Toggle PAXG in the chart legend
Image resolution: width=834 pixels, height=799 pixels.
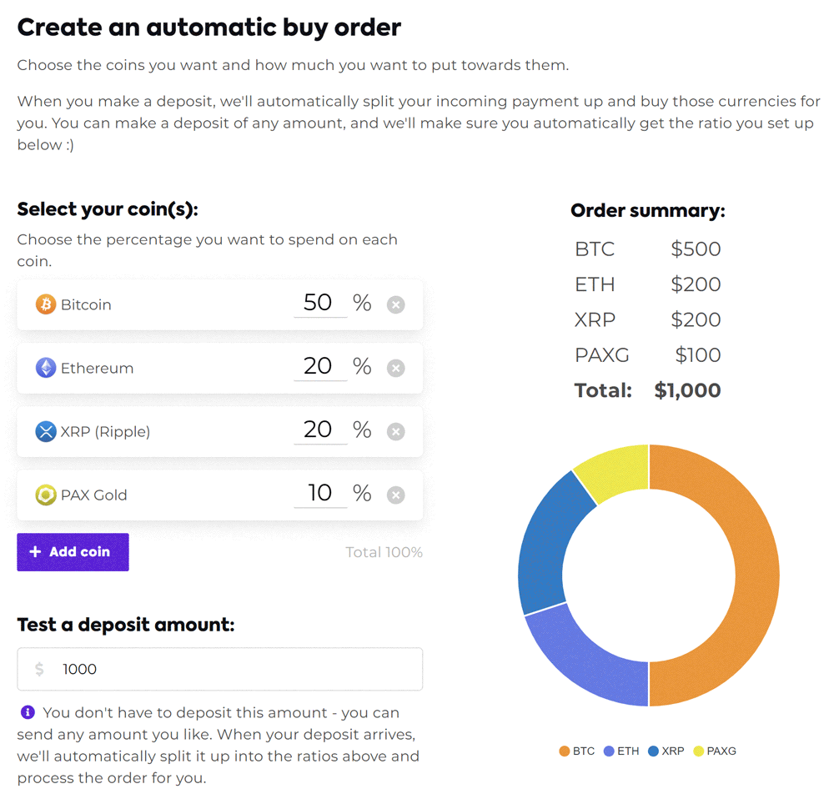[714, 751]
